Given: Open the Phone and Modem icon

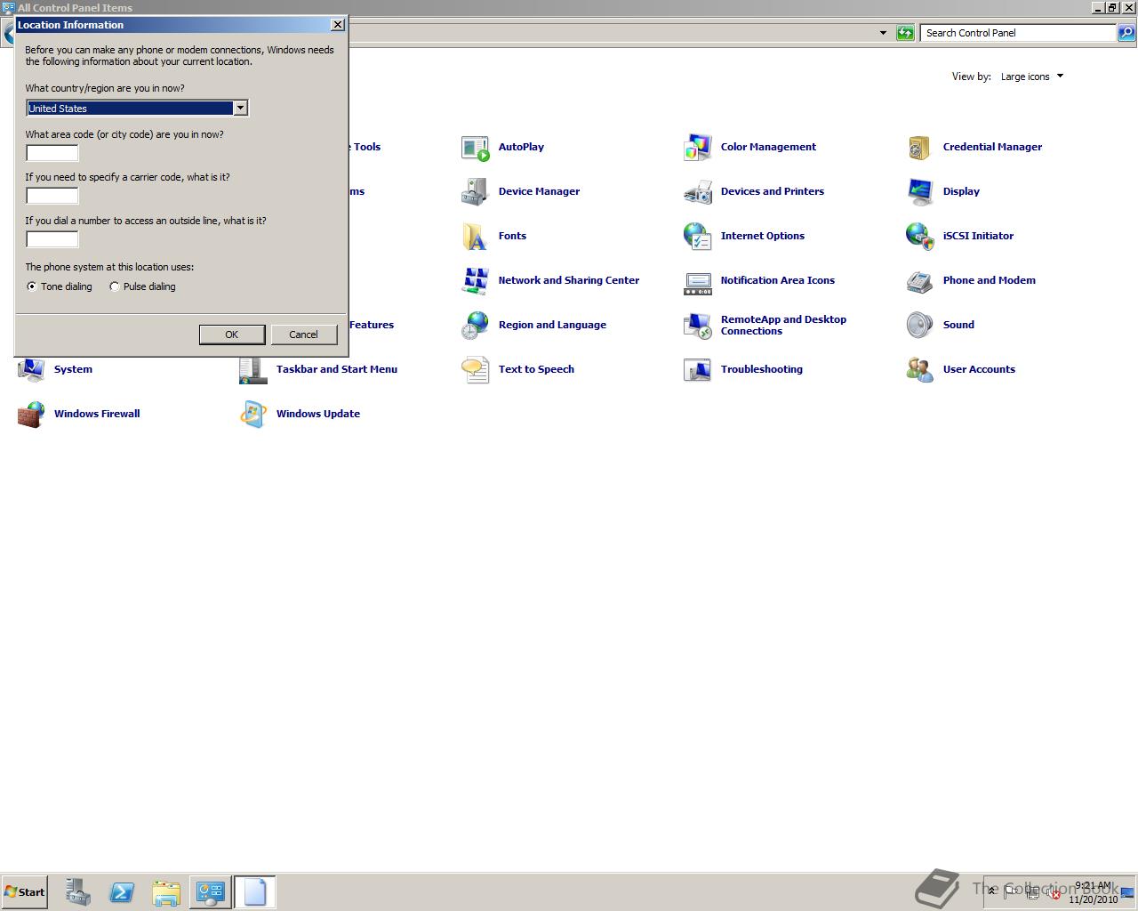Looking at the screenshot, I should click(x=920, y=281).
